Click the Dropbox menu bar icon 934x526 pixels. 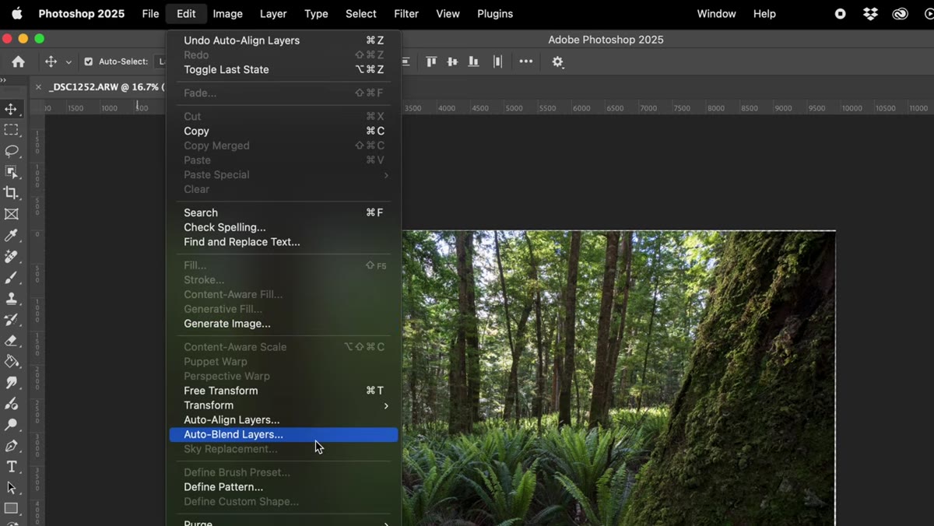[870, 13]
